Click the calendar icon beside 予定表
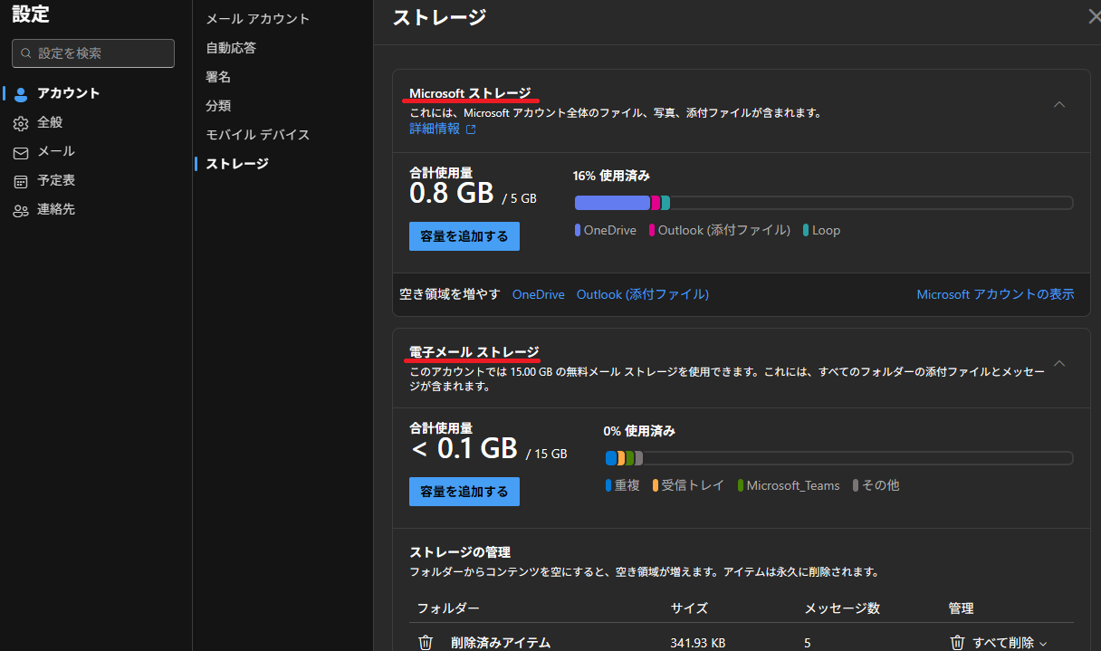 coord(21,181)
